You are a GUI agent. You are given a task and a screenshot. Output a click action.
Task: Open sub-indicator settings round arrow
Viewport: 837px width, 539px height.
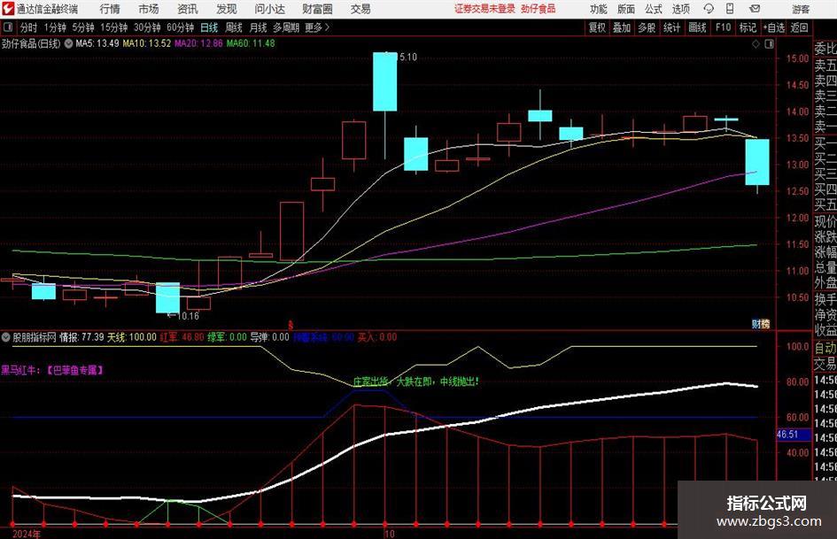click(6, 337)
